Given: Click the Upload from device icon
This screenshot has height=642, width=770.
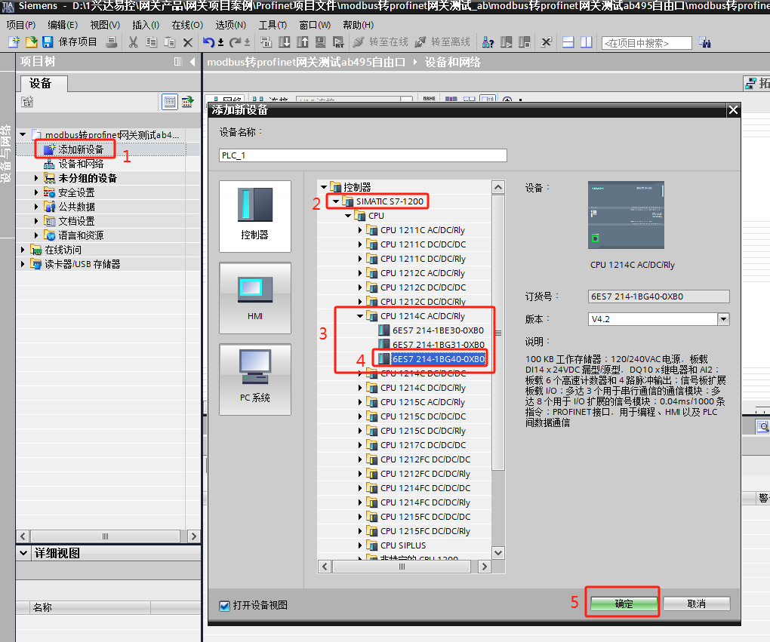Looking at the screenshot, I should coord(303,42).
